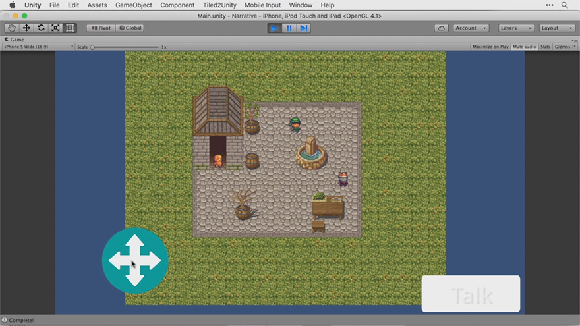Click the three-dots menu bar extra
Viewport: 580px width, 326px height.
[550, 5]
